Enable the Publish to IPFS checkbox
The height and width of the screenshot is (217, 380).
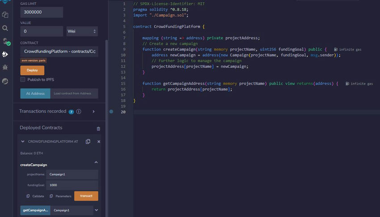23,80
